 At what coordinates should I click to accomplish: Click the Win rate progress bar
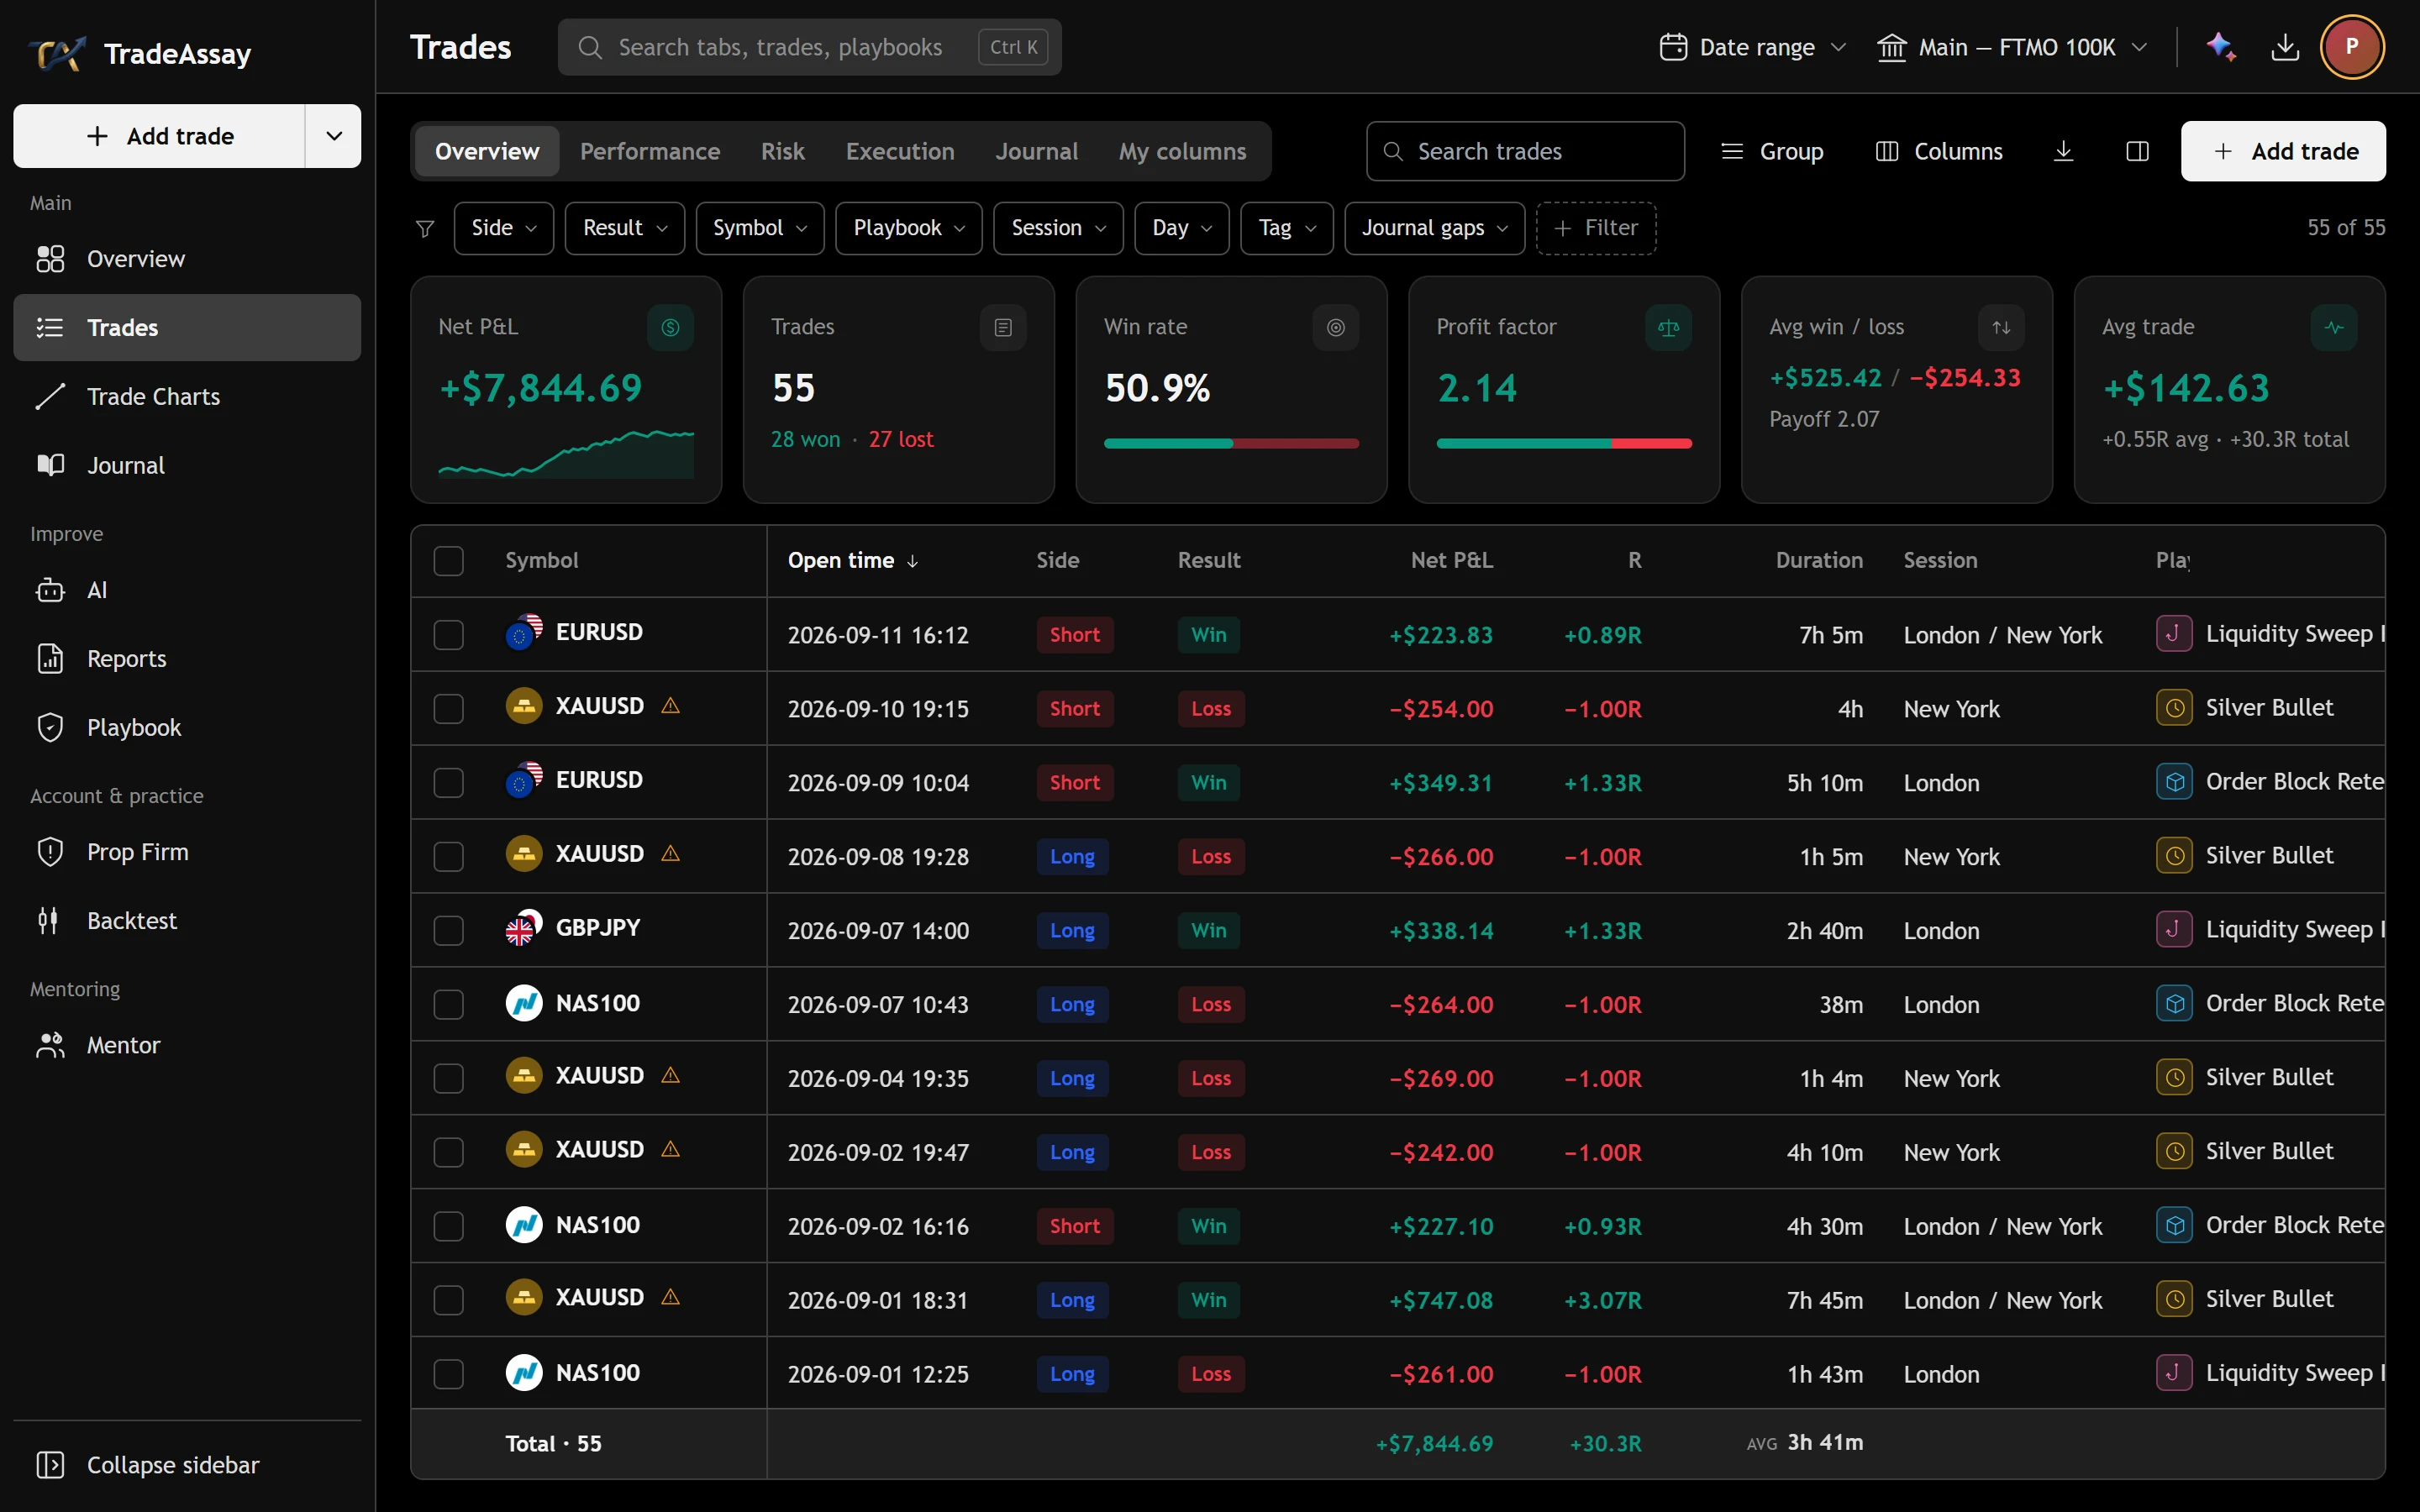coord(1231,443)
